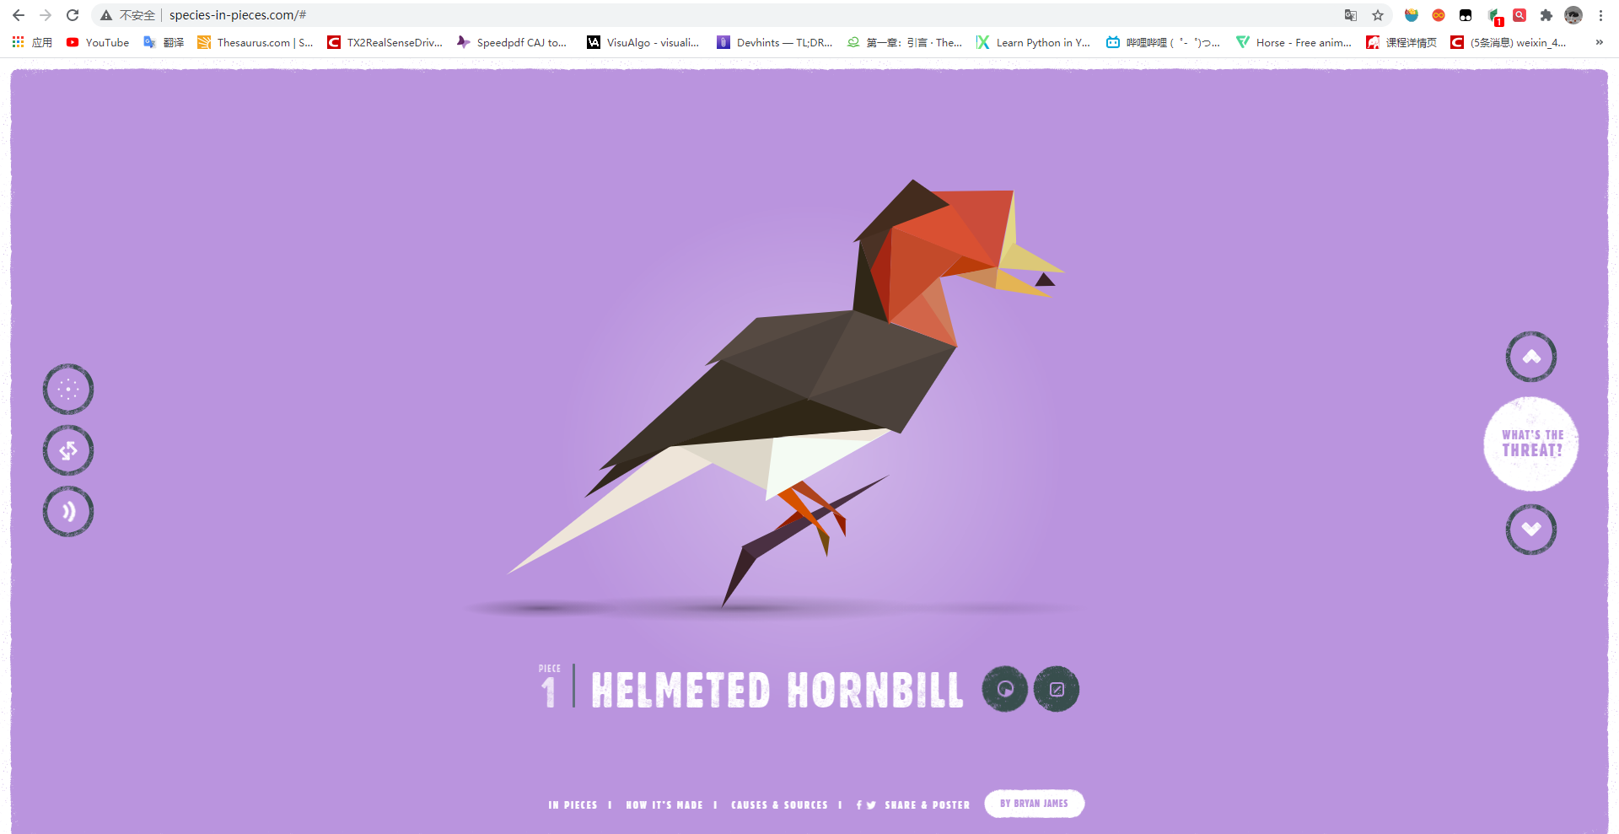Expand hidden bookmarks with double chevron
This screenshot has height=834, width=1619.
[x=1600, y=42]
